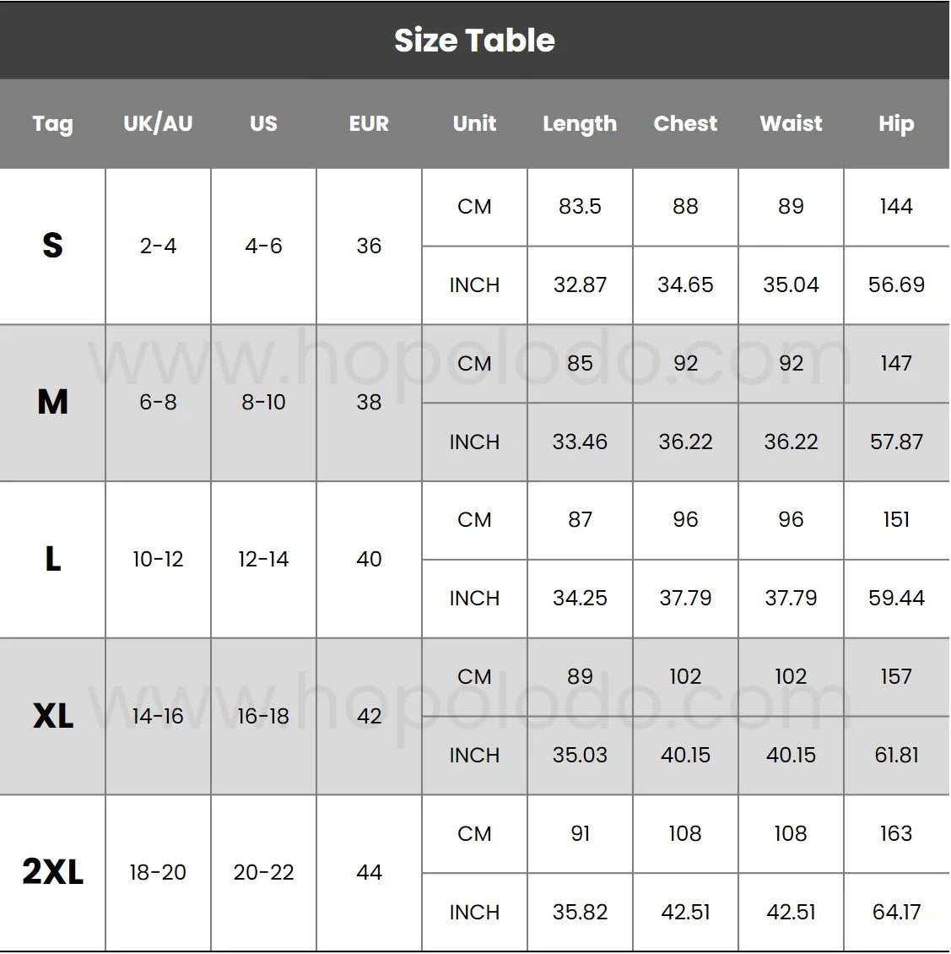Click the UK/AU column header
Screen dimensions: 951x954
pos(158,123)
